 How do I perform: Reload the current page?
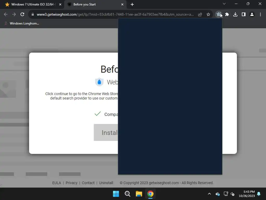click(x=22, y=15)
